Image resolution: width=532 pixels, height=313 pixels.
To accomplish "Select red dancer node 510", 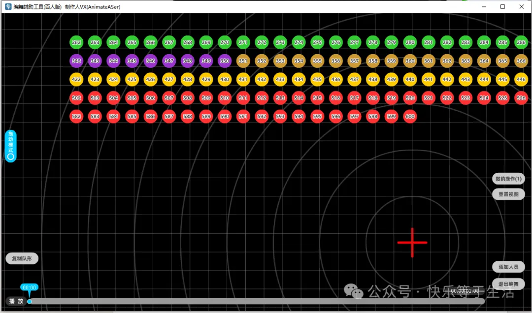I will (225, 98).
